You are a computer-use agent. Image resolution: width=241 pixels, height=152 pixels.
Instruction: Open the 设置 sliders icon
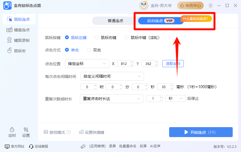[x=26, y=130]
